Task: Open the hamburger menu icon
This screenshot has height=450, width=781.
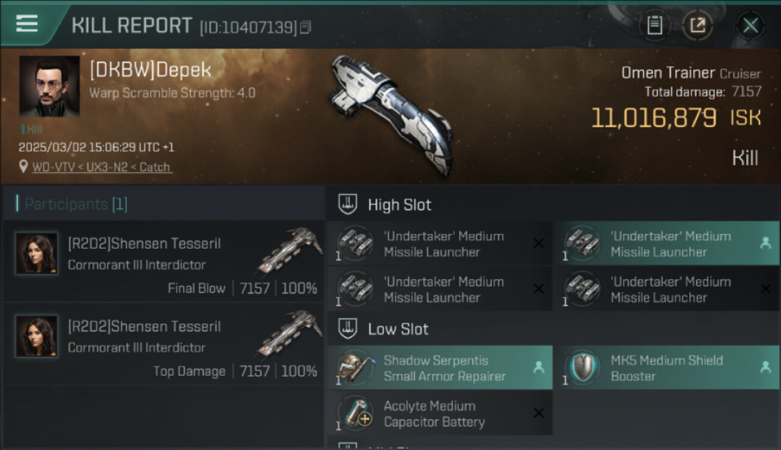Action: 27,23
